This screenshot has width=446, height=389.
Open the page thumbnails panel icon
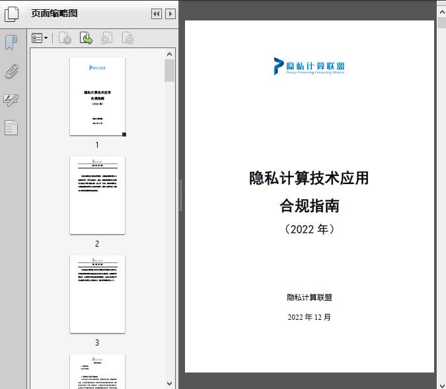(x=12, y=14)
